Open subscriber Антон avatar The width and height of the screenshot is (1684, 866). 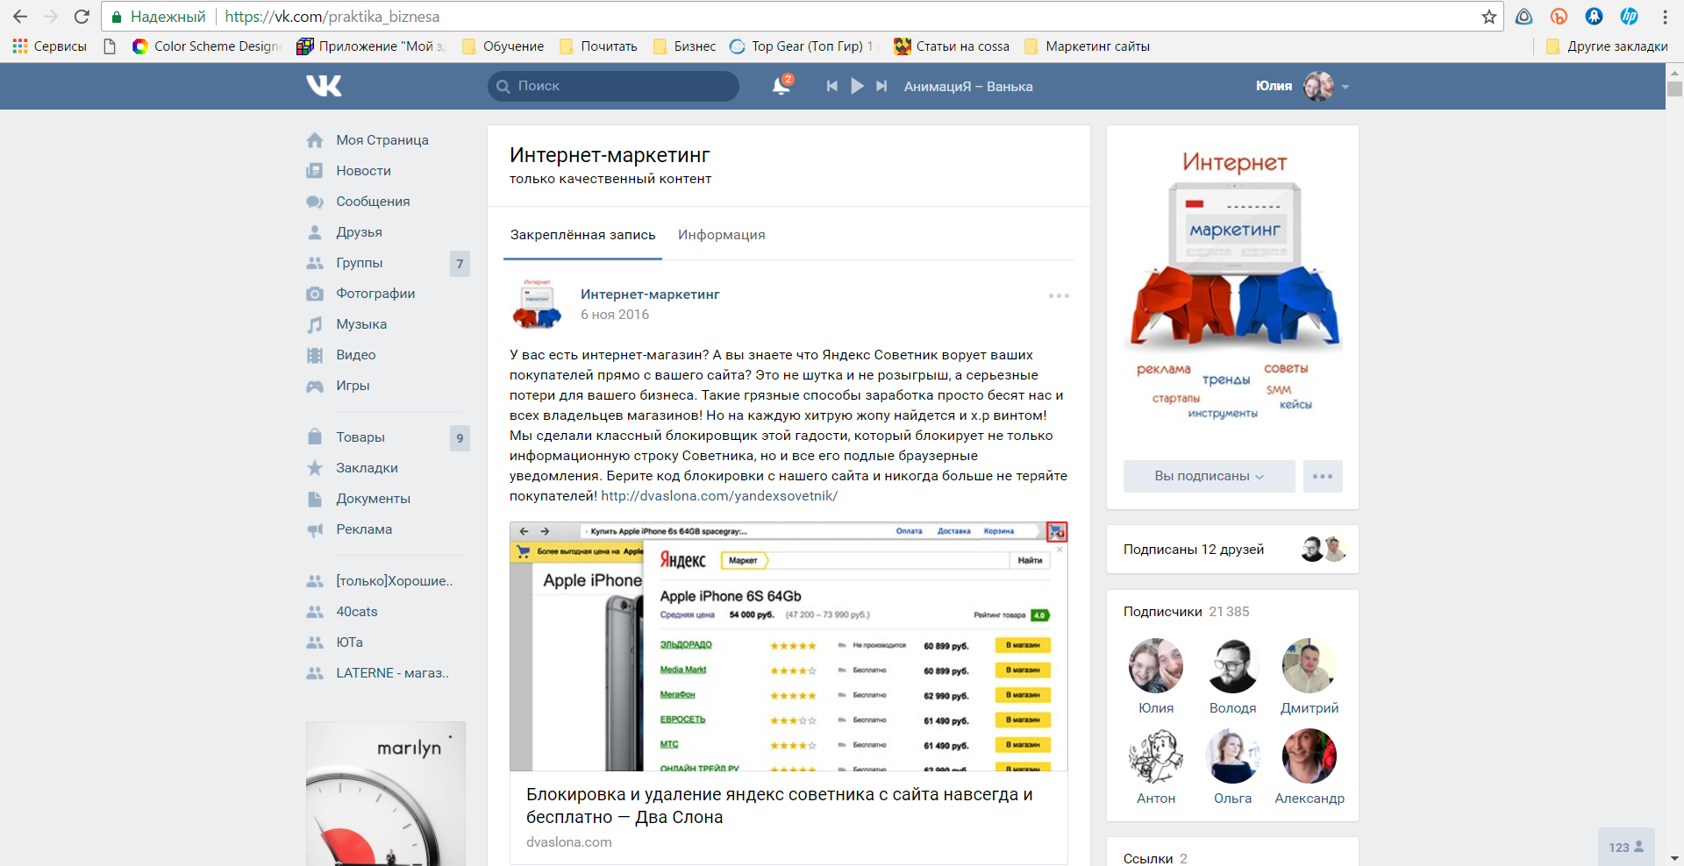click(x=1156, y=756)
